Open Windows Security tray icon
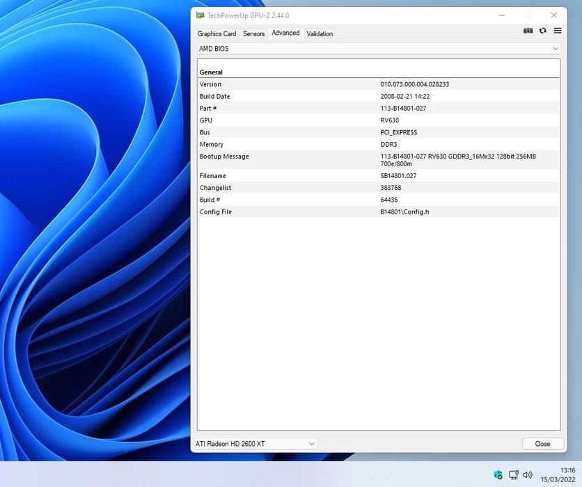The width and height of the screenshot is (582, 487). (x=498, y=475)
